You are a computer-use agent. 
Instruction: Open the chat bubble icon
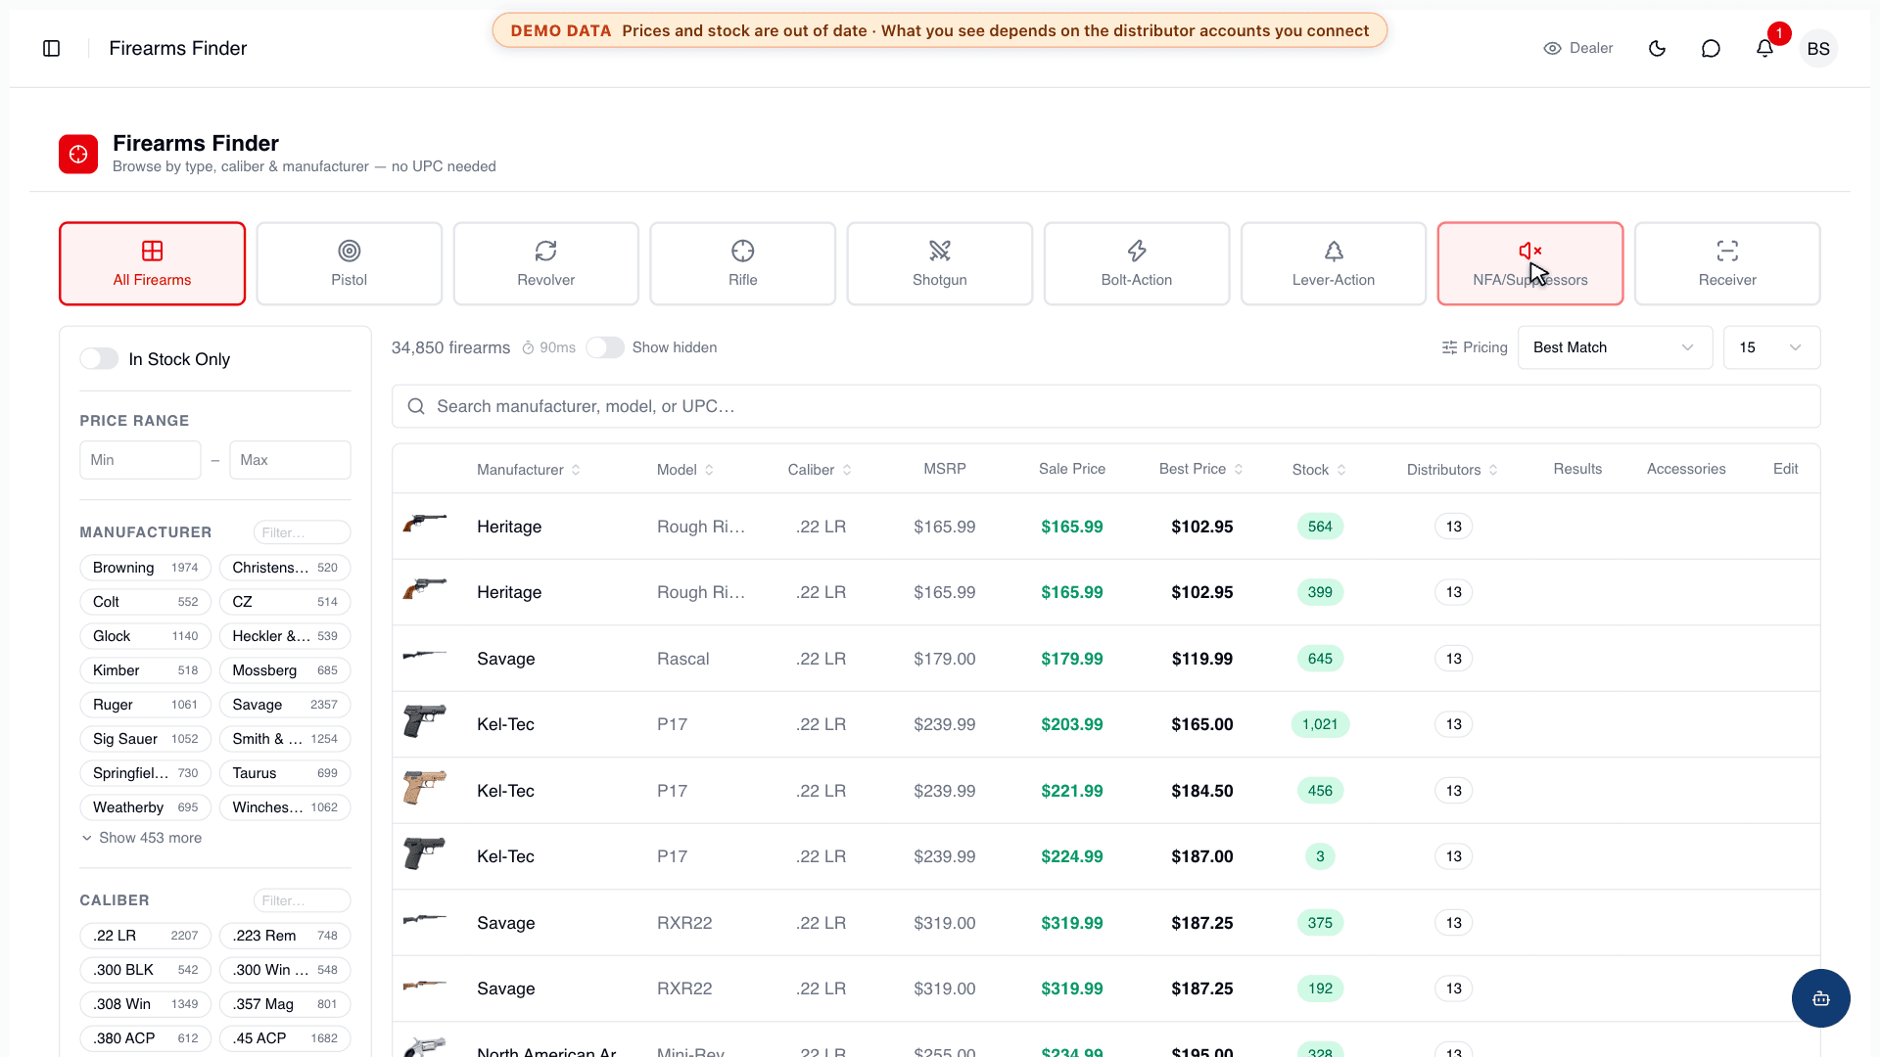1711,48
